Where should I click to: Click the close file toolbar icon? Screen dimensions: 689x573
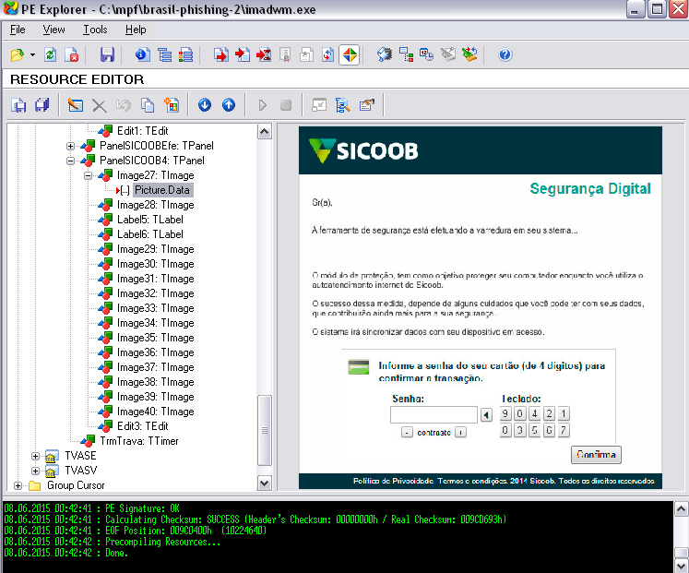pos(72,55)
